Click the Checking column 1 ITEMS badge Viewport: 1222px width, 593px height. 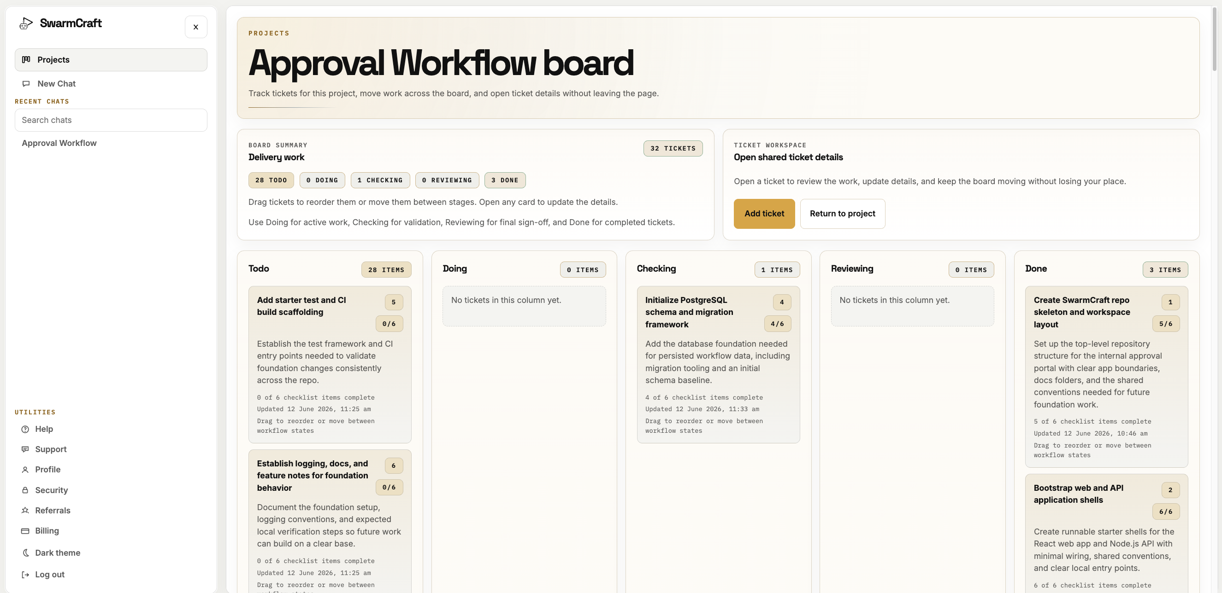(777, 269)
